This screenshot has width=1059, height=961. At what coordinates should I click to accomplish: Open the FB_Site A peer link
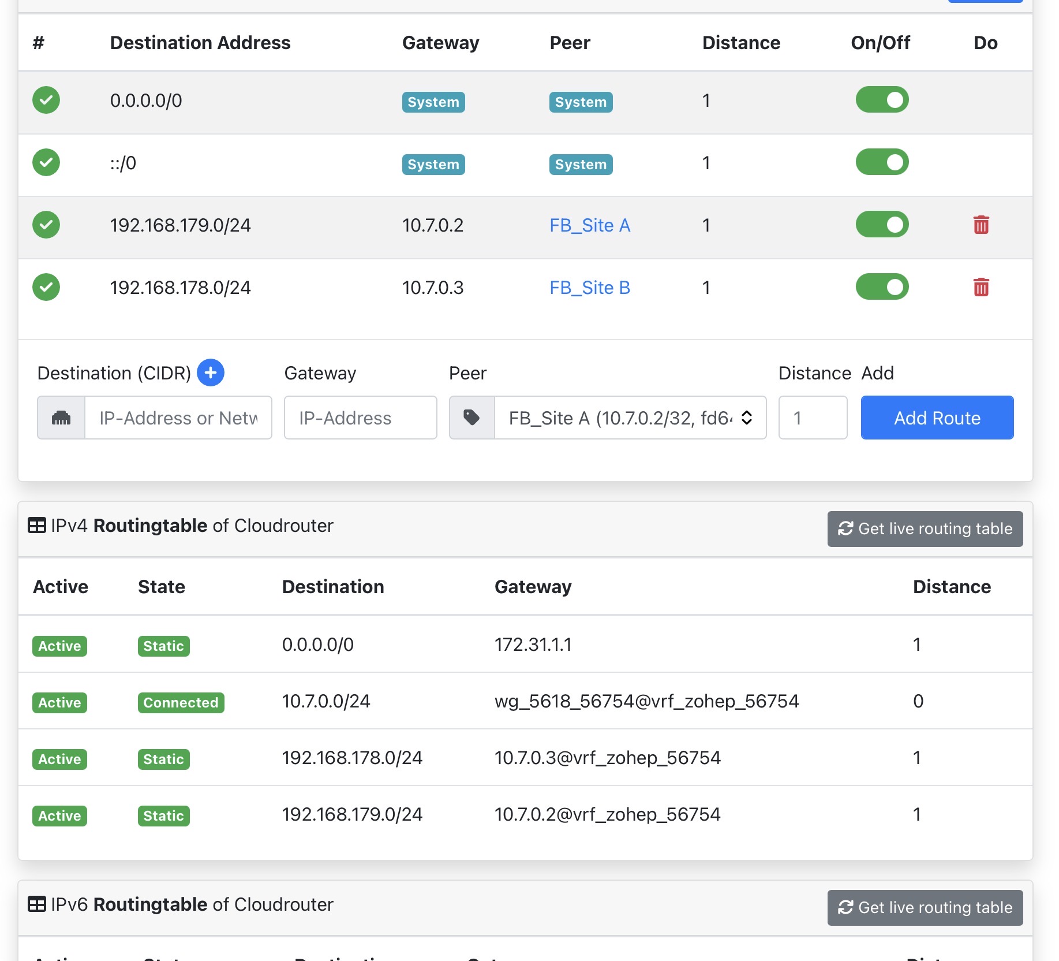tap(589, 225)
